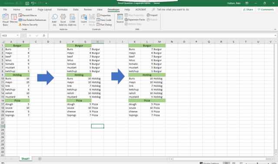The height and width of the screenshot is (164, 278).
Task: Open the Visual Basic editor
Action: pyautogui.click(x=5, y=20)
